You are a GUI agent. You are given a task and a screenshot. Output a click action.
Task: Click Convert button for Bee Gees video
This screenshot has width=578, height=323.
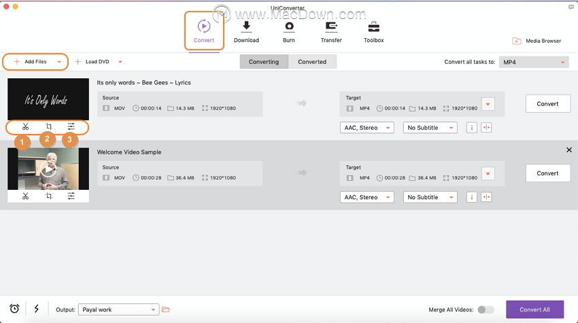pyautogui.click(x=547, y=104)
